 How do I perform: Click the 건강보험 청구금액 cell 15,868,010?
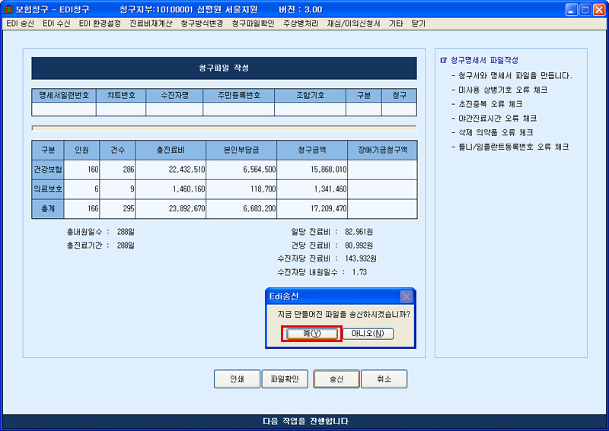[x=312, y=170]
